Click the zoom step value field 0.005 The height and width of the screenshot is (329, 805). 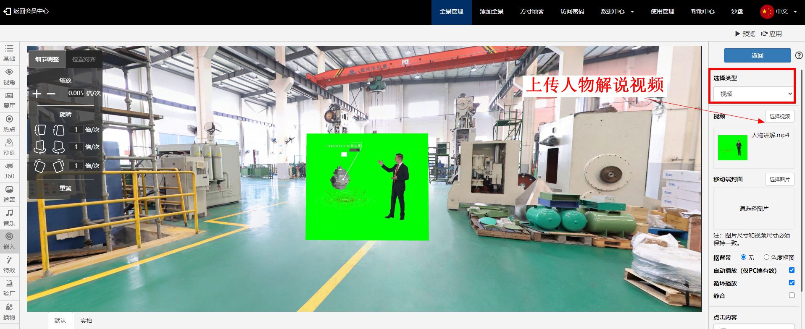(x=76, y=93)
